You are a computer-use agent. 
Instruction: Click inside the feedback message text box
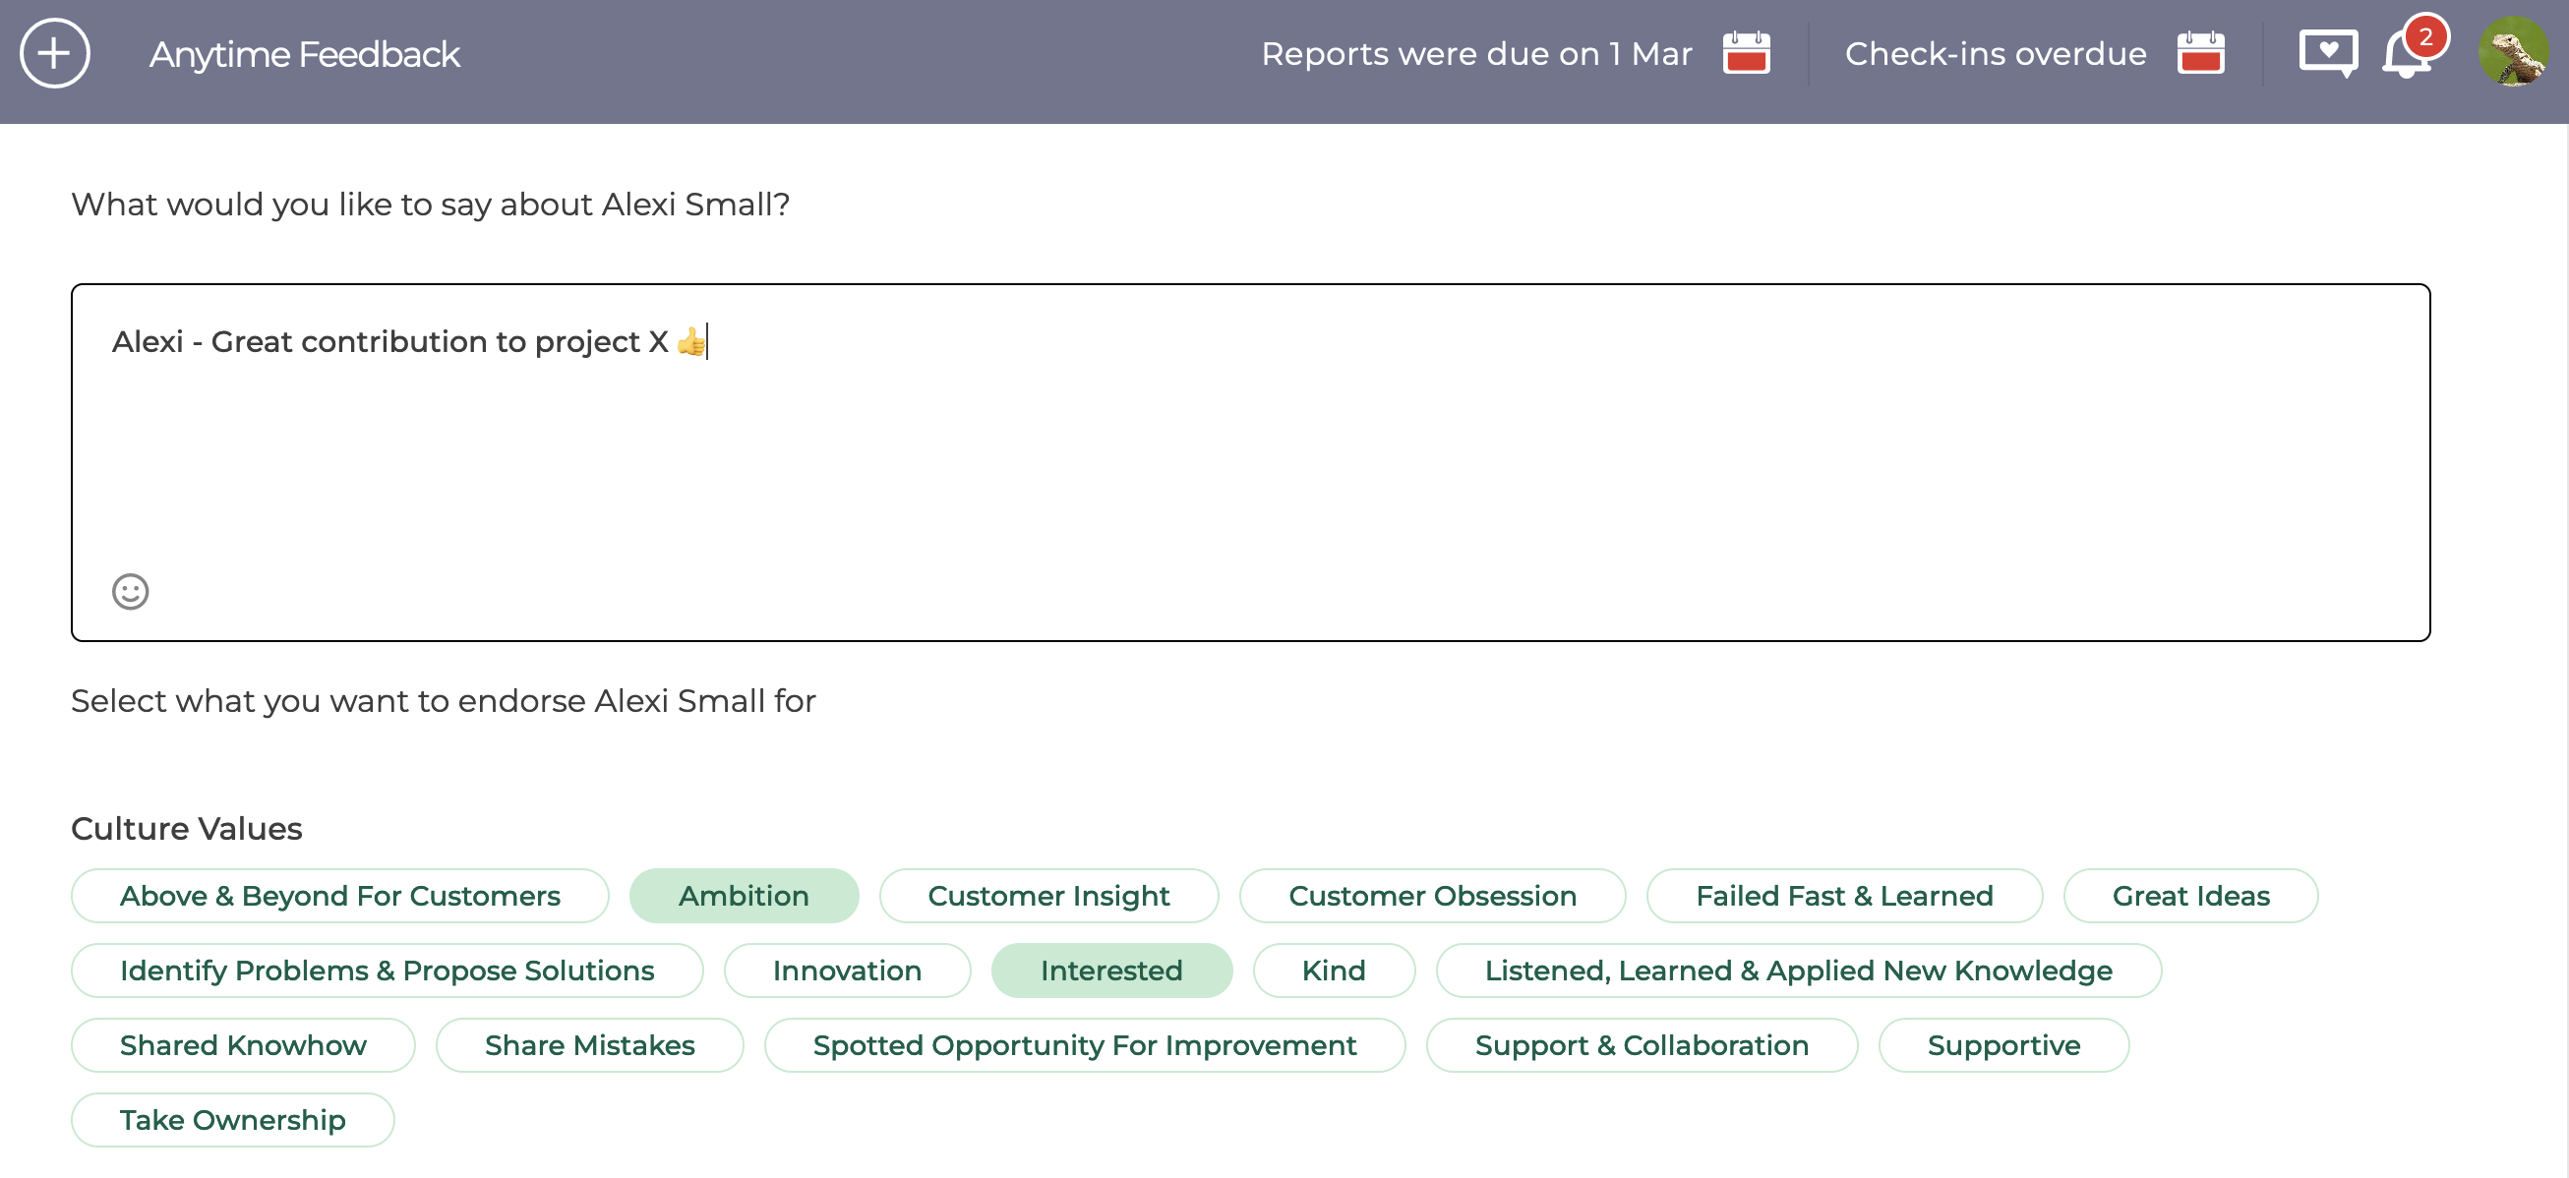1250,462
